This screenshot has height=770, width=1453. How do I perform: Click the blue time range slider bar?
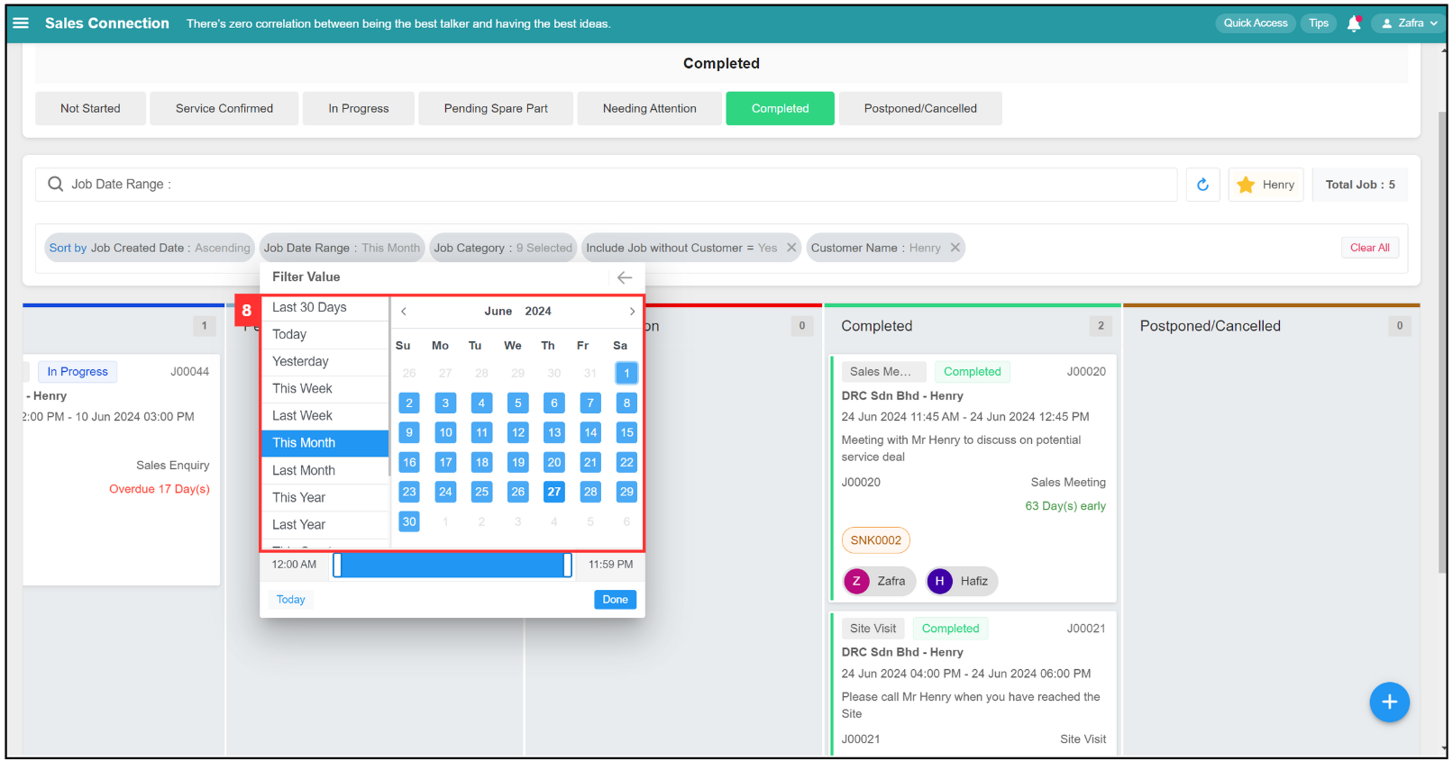pos(452,565)
